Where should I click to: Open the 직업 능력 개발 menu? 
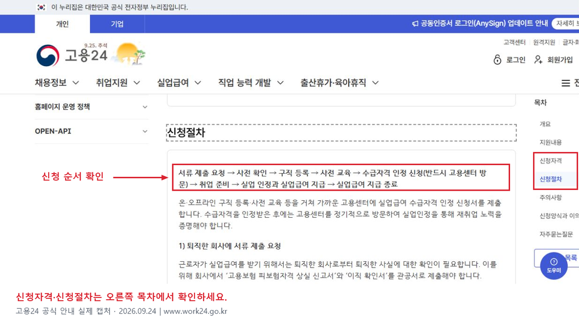click(x=244, y=83)
